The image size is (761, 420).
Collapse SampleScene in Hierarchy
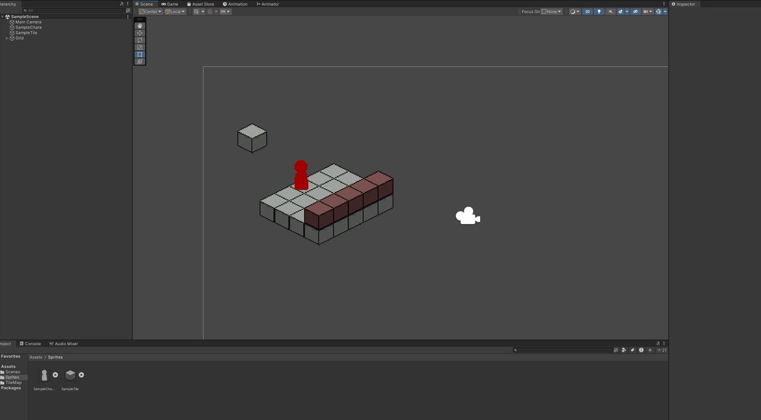3,16
